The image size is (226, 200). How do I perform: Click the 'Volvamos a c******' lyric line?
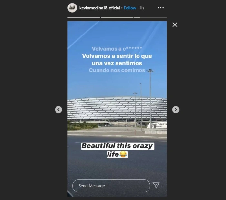coord(117,49)
